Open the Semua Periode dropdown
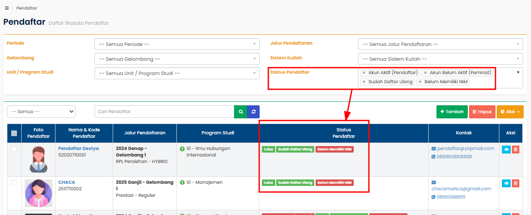The height and width of the screenshot is (215, 531). (x=177, y=44)
